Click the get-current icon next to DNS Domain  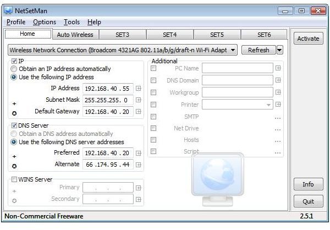coord(278,80)
